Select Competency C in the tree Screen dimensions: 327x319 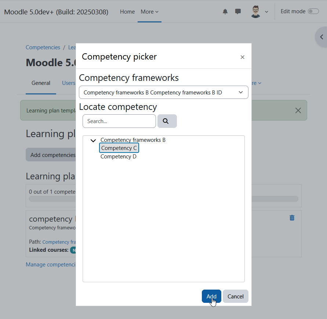(x=119, y=148)
